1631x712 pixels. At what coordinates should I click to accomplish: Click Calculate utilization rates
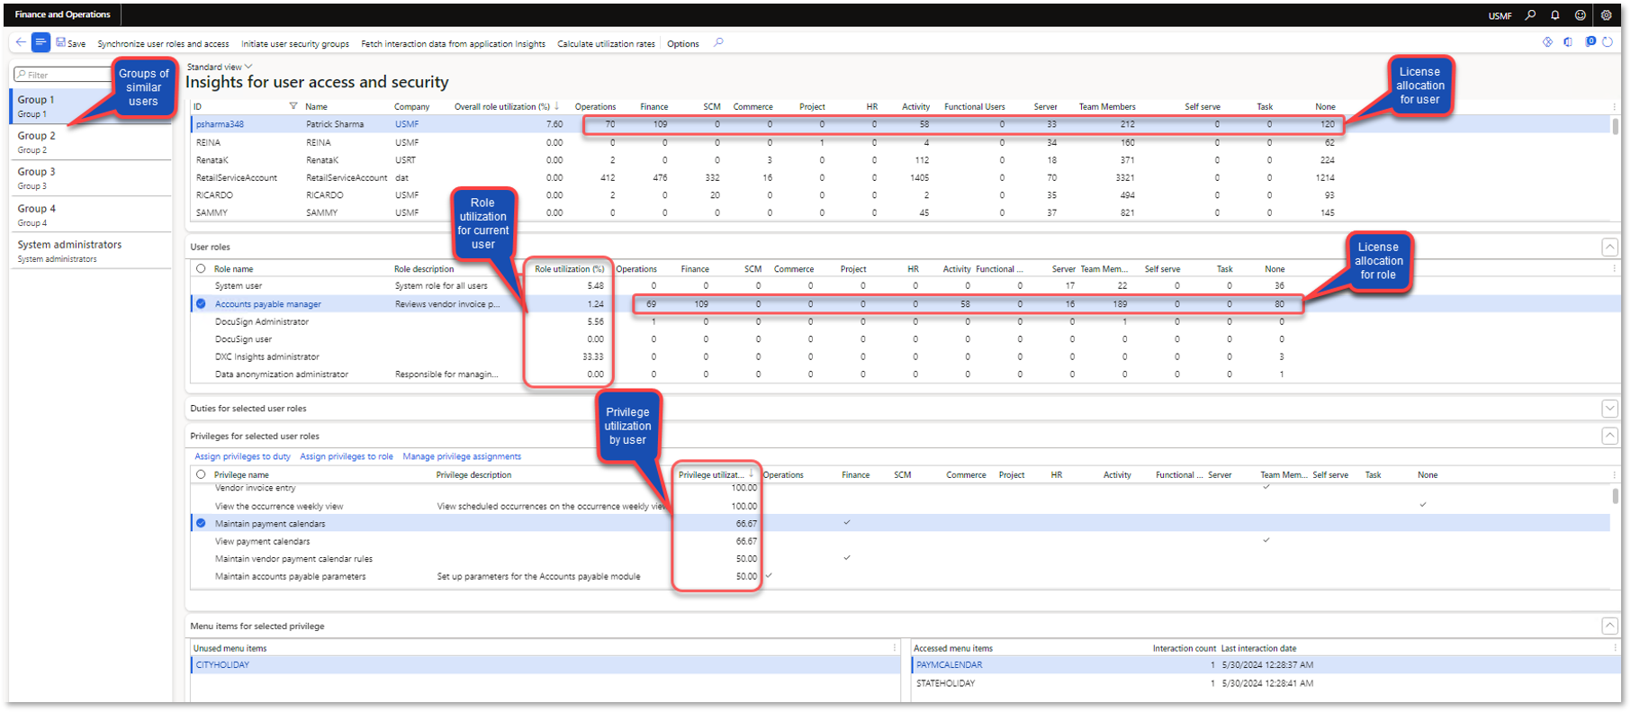[606, 43]
